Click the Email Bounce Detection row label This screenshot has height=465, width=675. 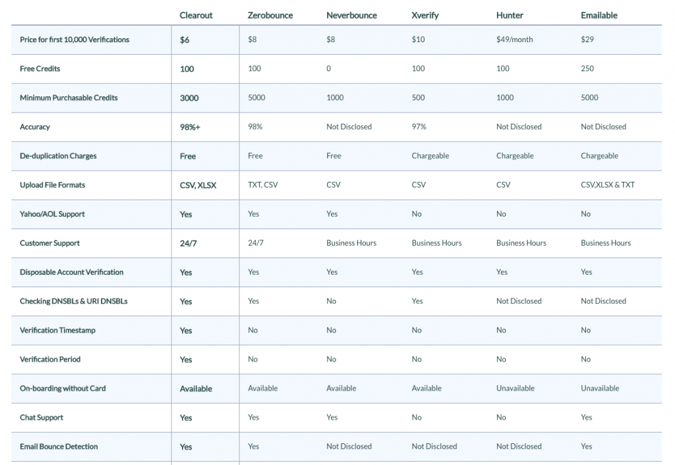coord(59,447)
